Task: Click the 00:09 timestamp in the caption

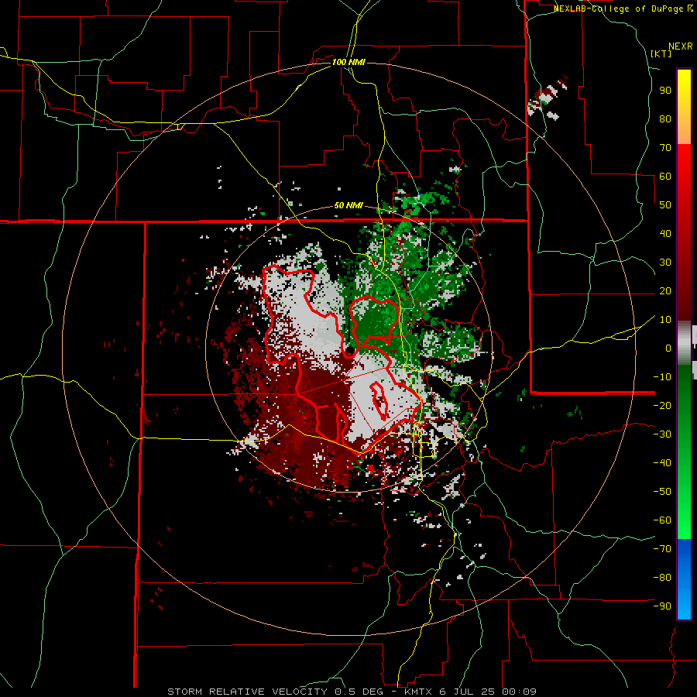Action: (x=519, y=692)
